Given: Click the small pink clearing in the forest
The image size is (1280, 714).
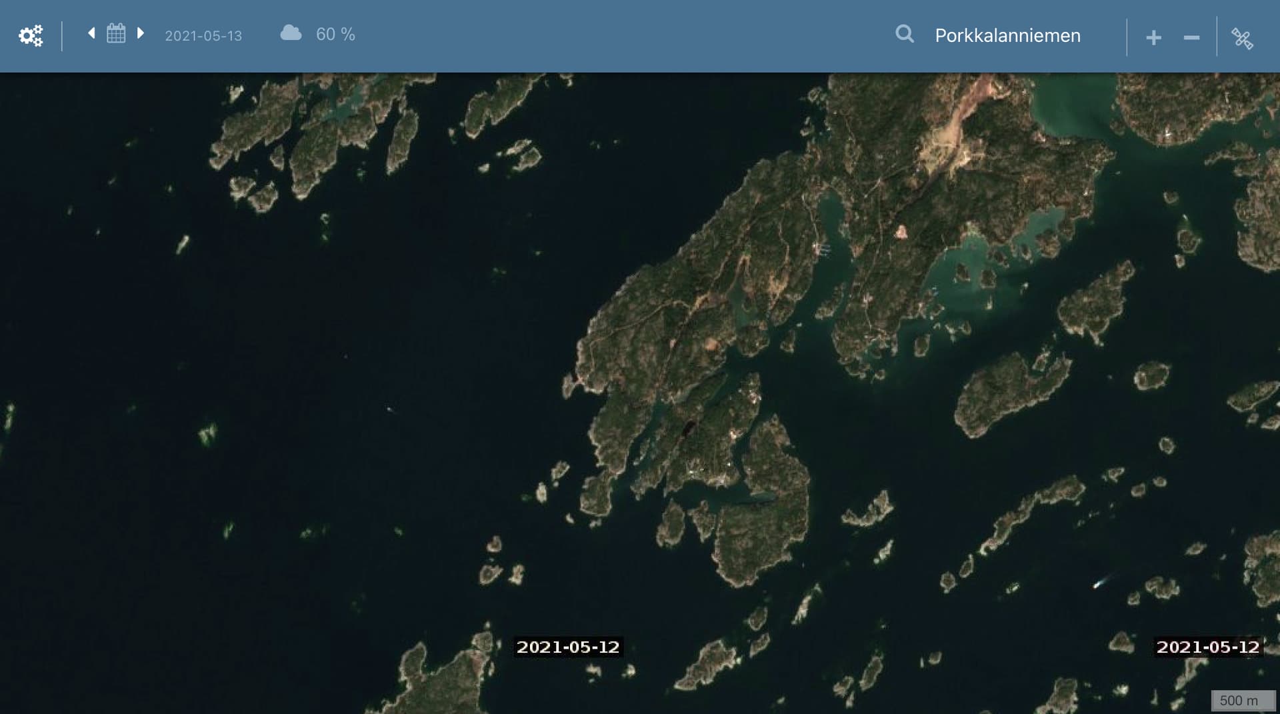Looking at the screenshot, I should pos(901,232).
